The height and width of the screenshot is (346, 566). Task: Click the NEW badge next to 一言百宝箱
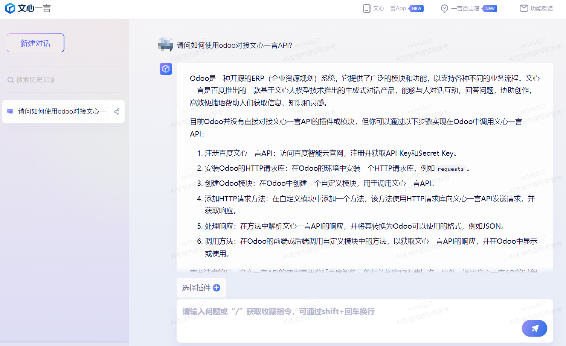(x=490, y=9)
